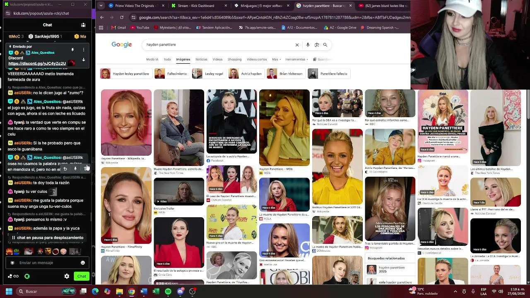Expand the Herramientas dropdown

tap(296, 60)
